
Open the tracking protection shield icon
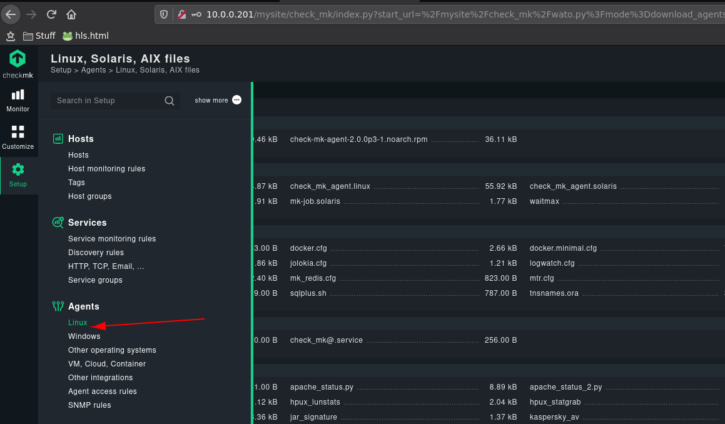(164, 14)
